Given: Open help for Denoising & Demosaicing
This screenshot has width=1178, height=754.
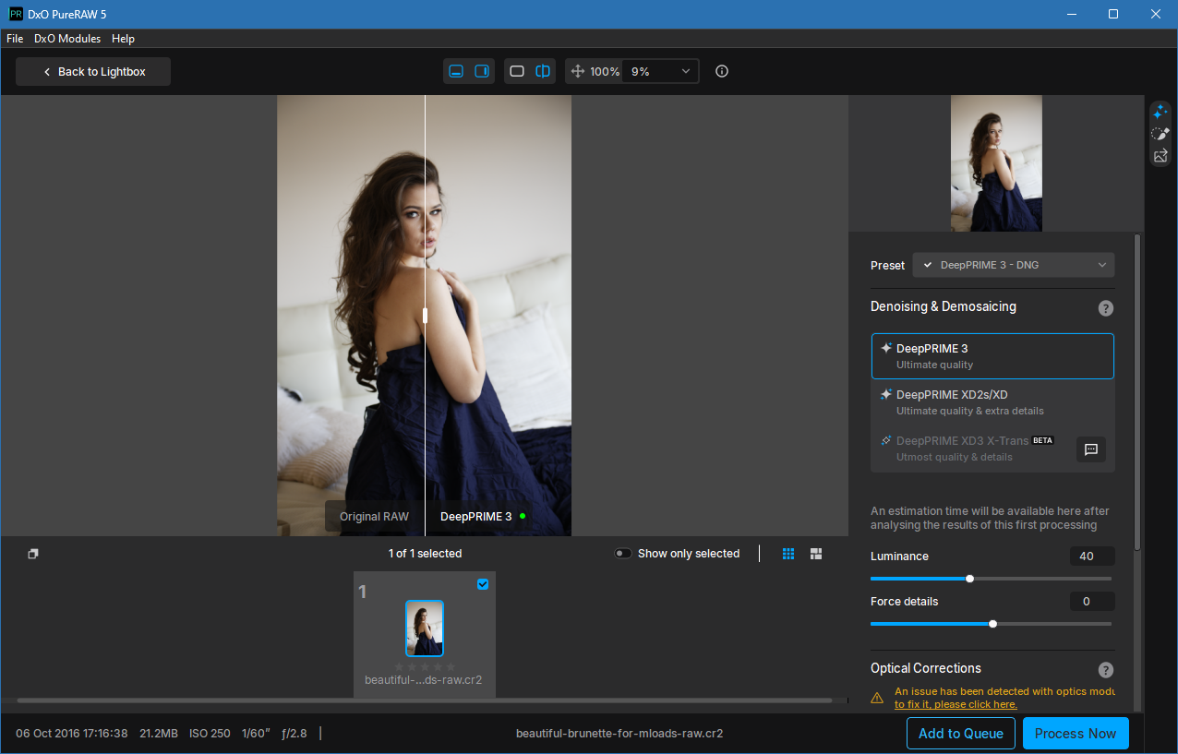Looking at the screenshot, I should coord(1106,308).
